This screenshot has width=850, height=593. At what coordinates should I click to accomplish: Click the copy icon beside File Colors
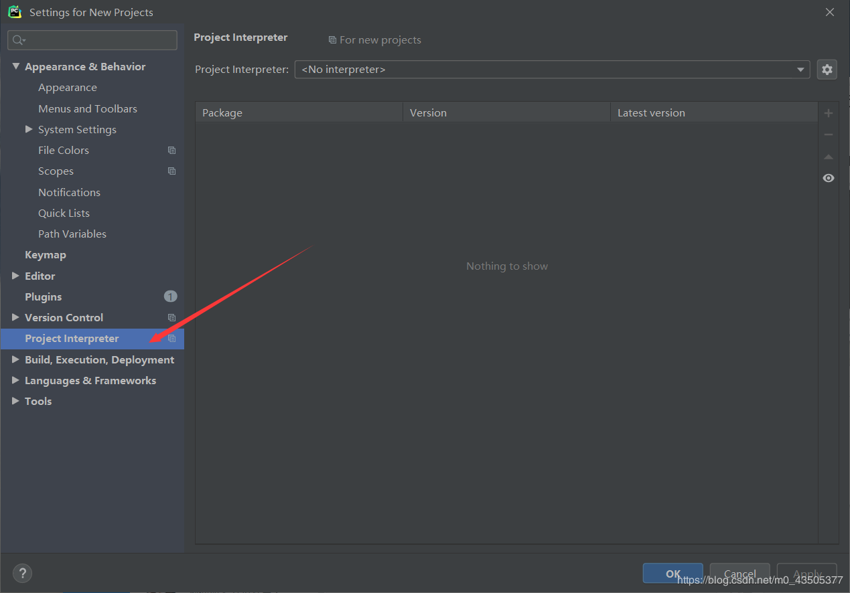(x=171, y=151)
